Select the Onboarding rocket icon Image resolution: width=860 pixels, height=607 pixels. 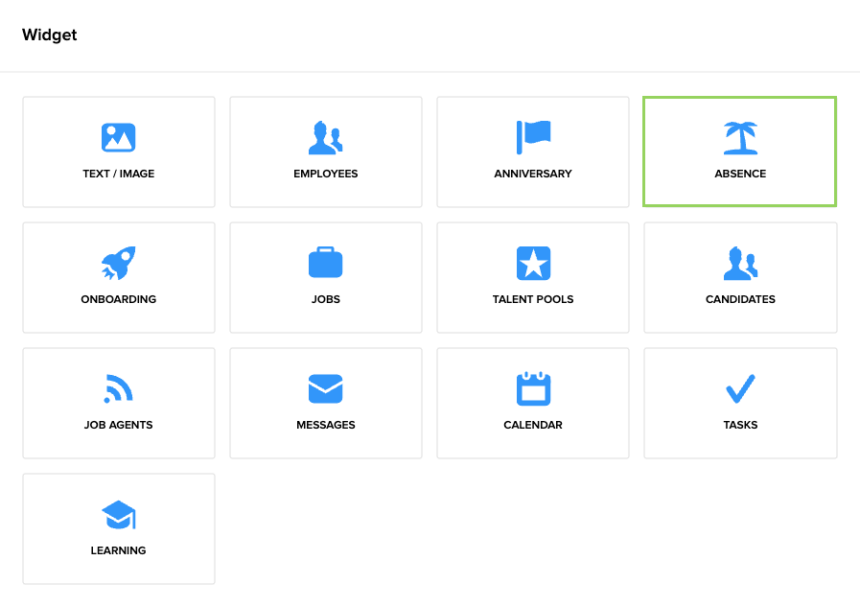pyautogui.click(x=118, y=263)
